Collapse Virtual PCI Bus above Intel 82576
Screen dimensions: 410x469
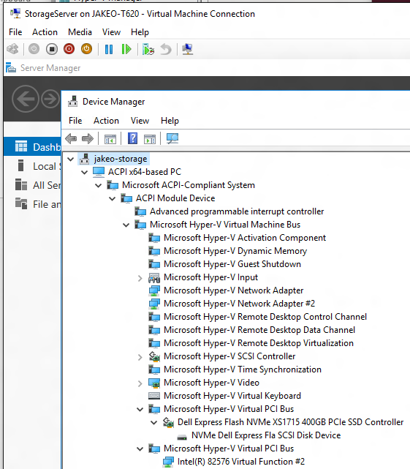coord(140,449)
